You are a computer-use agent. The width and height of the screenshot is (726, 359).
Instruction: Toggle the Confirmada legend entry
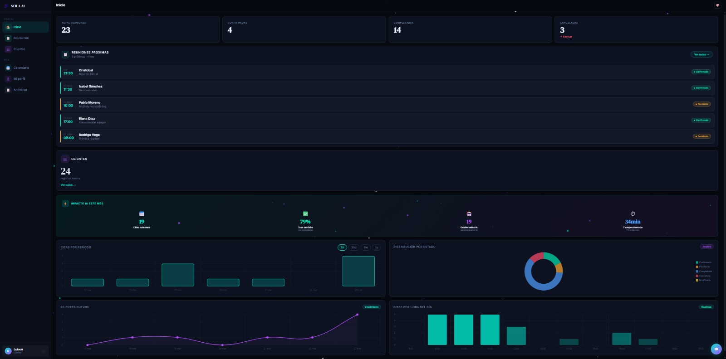coord(704,262)
